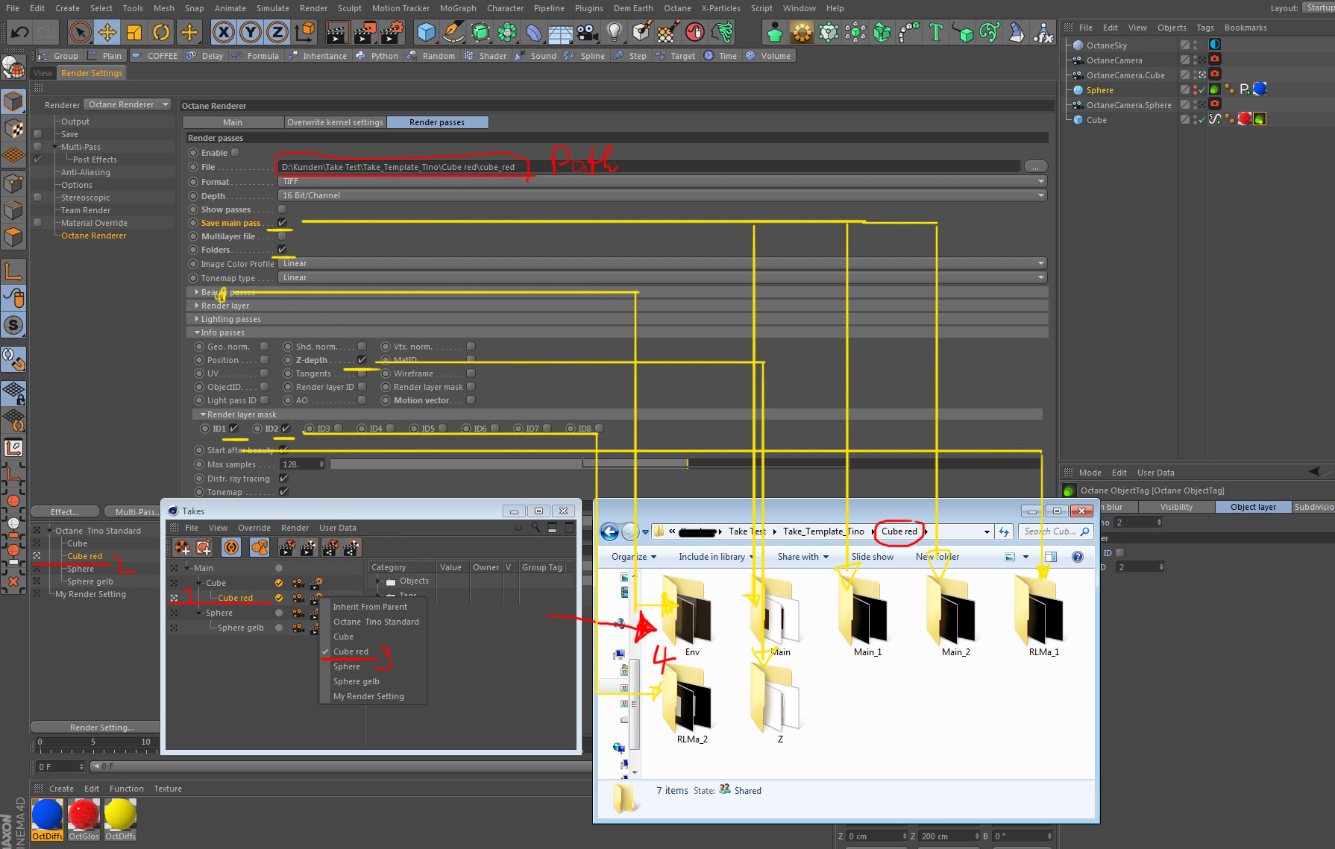
Task: Click the MoText T icon
Action: click(x=936, y=32)
